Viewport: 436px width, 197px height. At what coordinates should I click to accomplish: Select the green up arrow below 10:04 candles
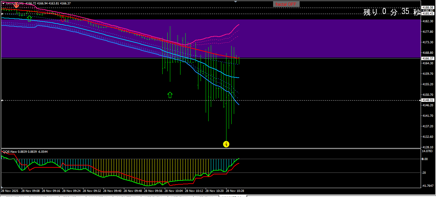170,95
